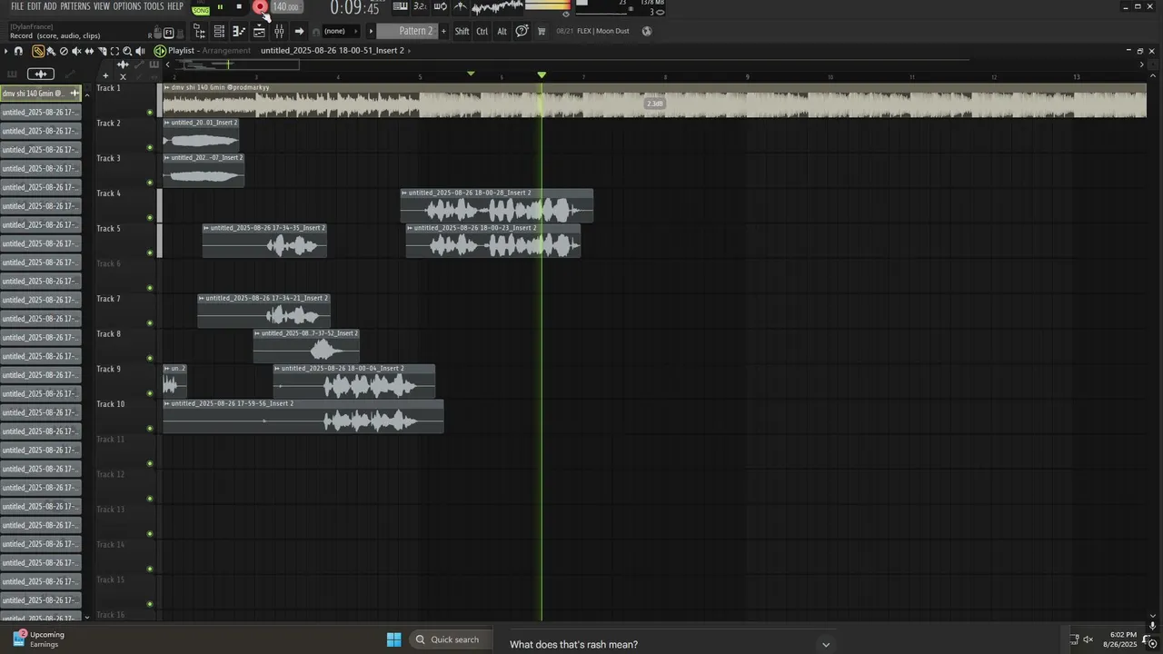
Task: Click the right arrow toolbar icon
Action: pyautogui.click(x=299, y=31)
